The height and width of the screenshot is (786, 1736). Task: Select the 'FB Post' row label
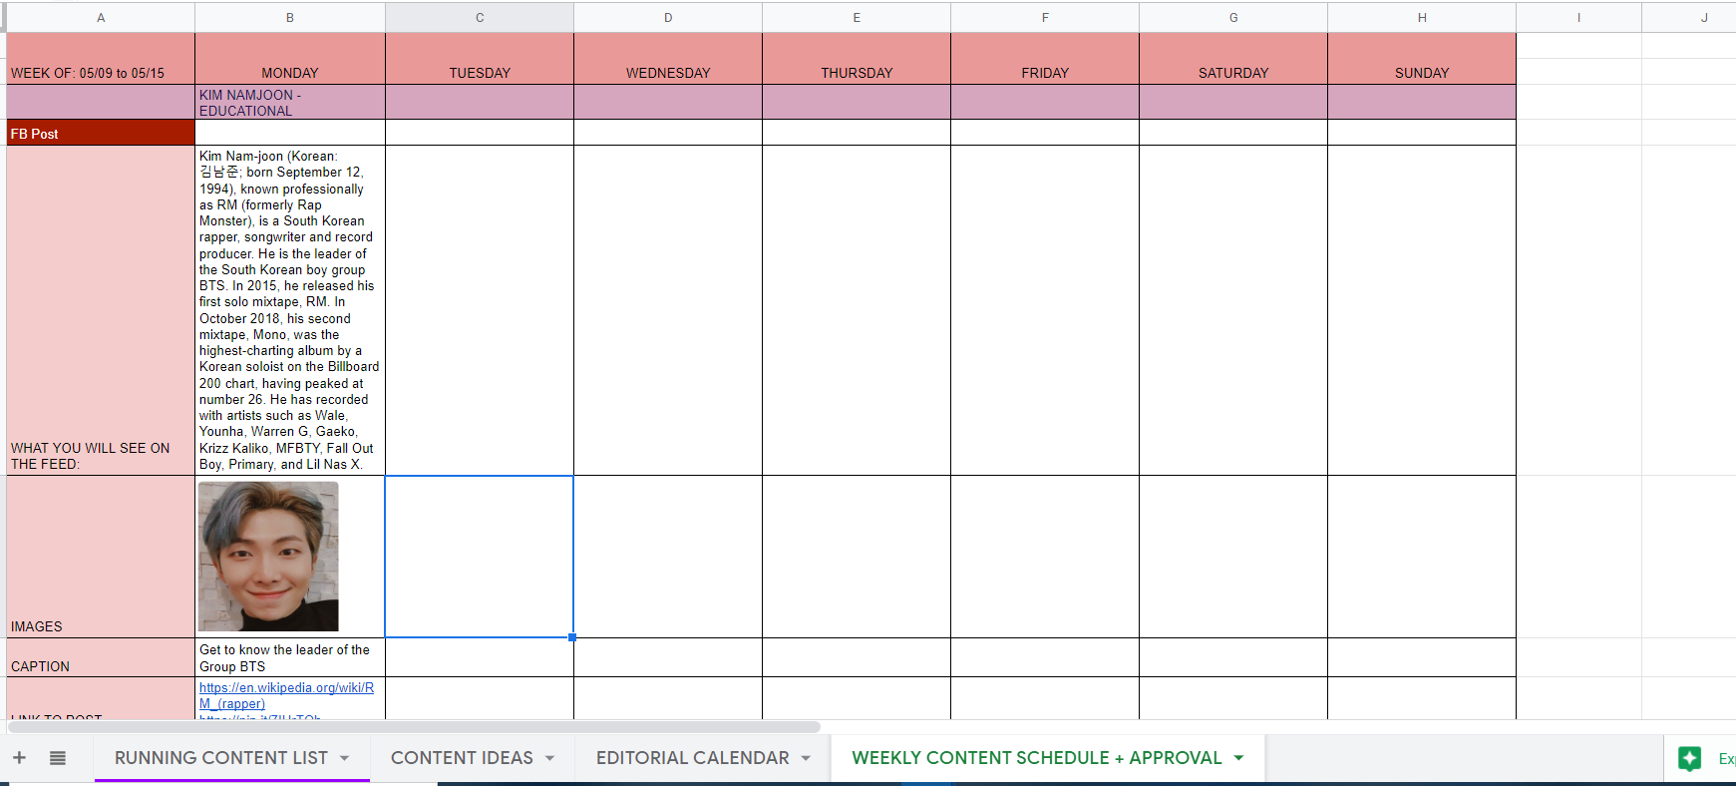click(101, 133)
